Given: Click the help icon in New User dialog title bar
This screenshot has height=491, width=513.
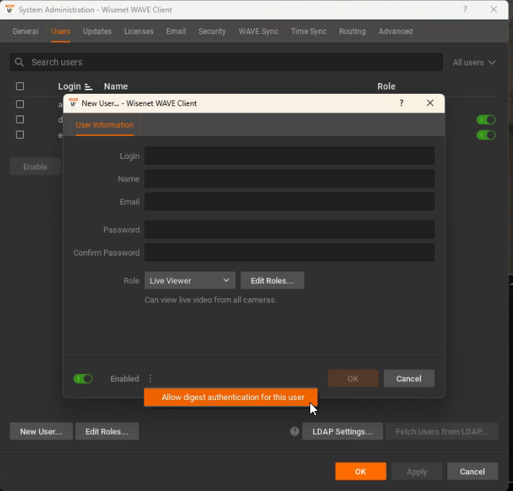Looking at the screenshot, I should pos(401,103).
